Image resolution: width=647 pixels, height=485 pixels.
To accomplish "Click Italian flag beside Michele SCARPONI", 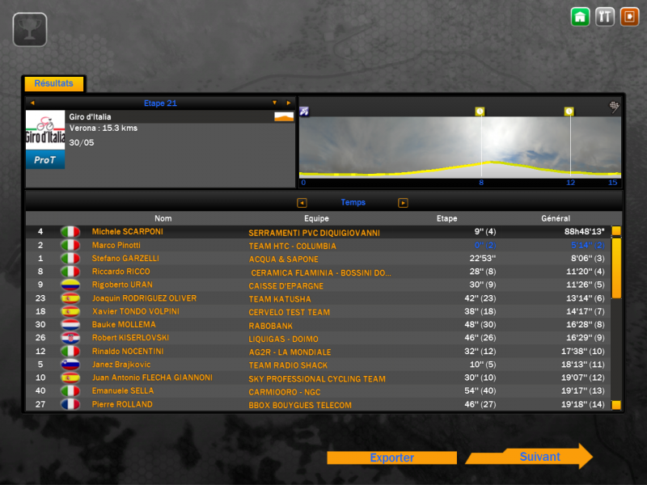I will point(70,232).
